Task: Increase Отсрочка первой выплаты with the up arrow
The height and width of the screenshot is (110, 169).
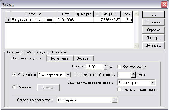Action: tap(133, 73)
